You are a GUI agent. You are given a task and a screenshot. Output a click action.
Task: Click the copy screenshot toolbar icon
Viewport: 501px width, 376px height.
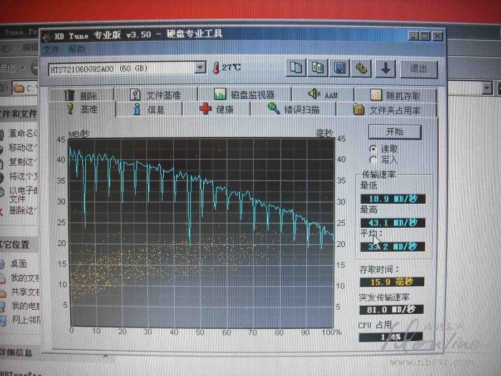coord(318,68)
